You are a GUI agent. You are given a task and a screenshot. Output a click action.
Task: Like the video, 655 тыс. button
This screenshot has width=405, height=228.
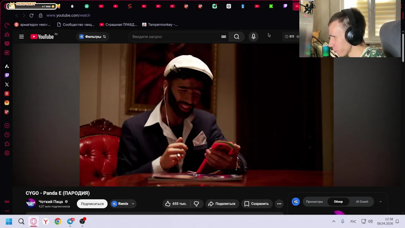(x=176, y=204)
